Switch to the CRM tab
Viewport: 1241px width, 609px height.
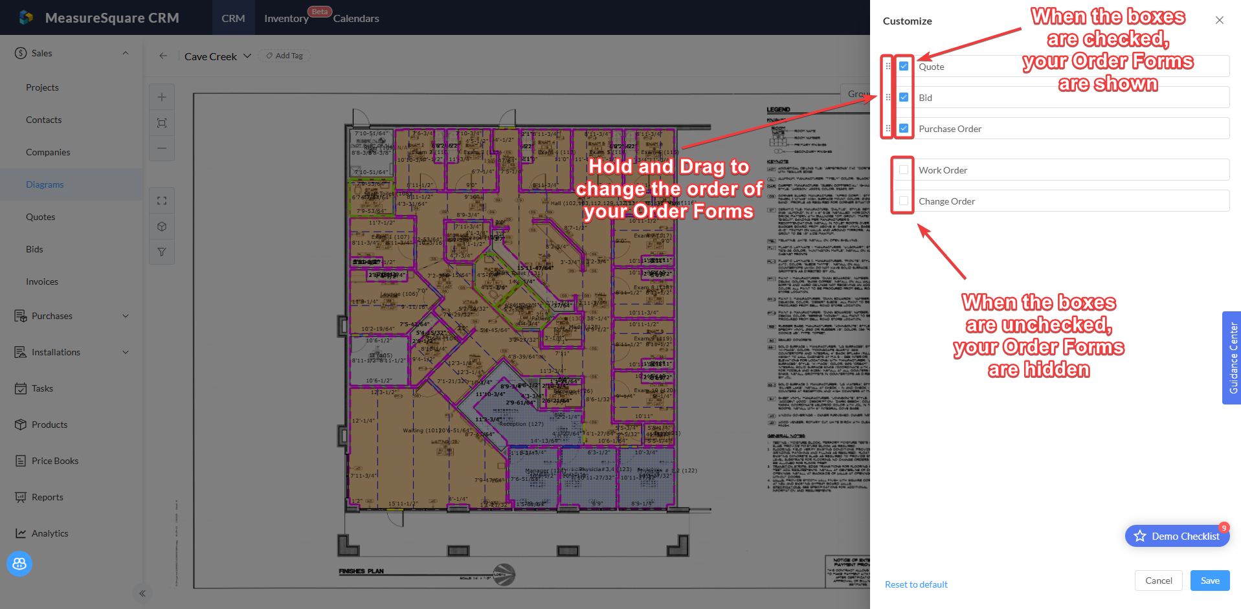233,18
